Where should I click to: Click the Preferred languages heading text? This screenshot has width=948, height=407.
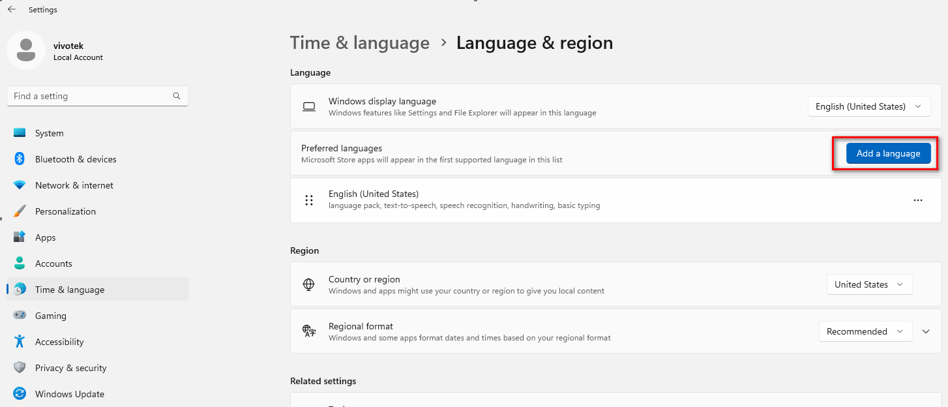point(342,148)
